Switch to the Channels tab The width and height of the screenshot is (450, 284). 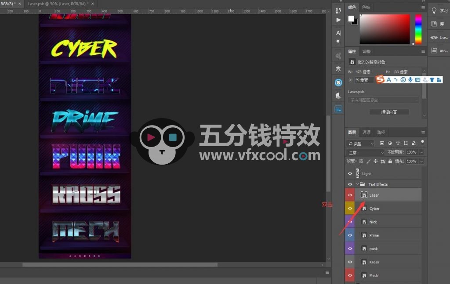(x=367, y=133)
